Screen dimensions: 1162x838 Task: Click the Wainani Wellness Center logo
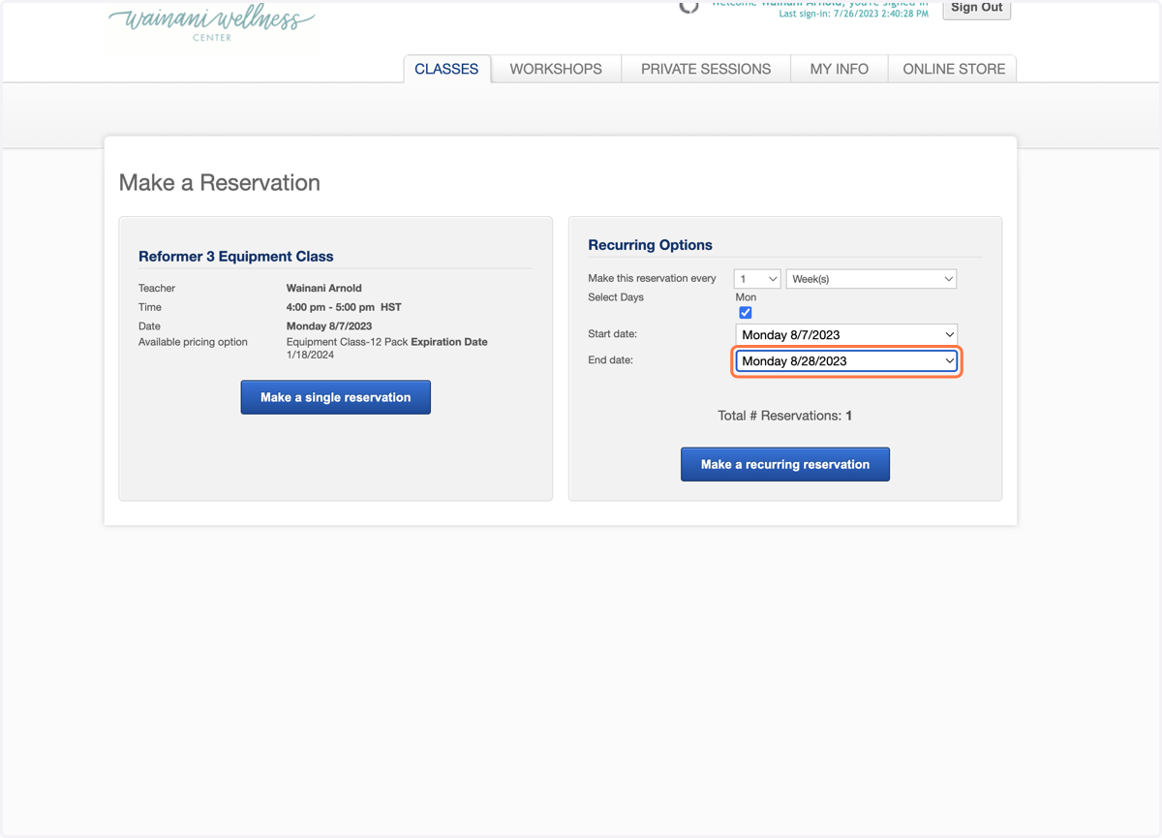point(211,22)
